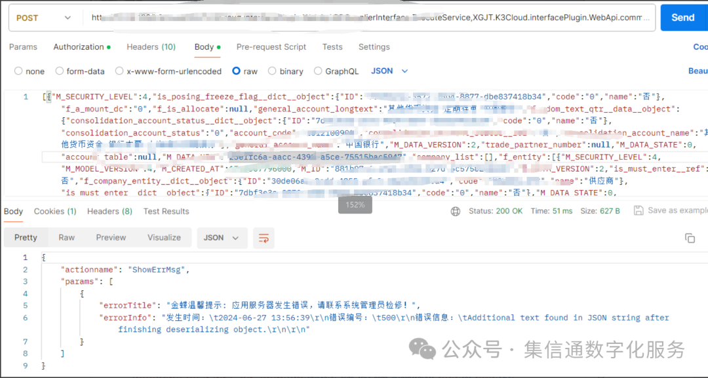Image resolution: width=708 pixels, height=378 pixels.
Task: Select x-www-form-urlencoded body type
Action: [x=168, y=71]
